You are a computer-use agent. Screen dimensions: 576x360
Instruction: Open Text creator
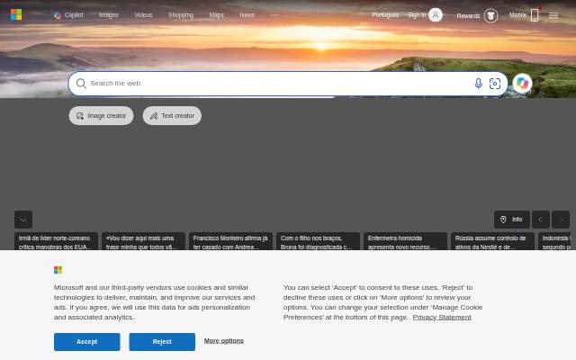tap(172, 116)
